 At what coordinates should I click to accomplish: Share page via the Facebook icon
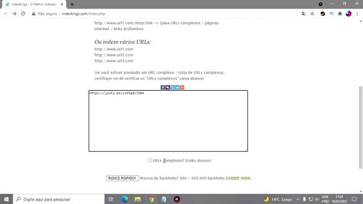click(x=163, y=87)
